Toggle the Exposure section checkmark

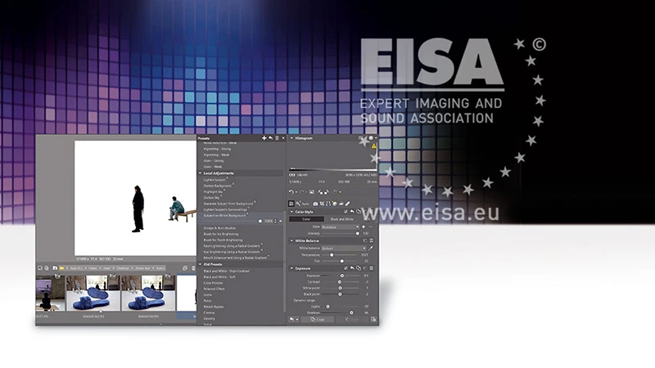[346, 268]
